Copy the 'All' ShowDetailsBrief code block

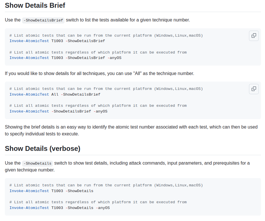pos(254,89)
